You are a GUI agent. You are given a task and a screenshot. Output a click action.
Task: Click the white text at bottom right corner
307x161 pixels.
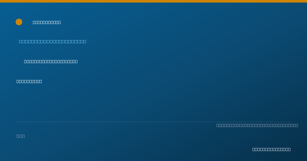click(271, 149)
